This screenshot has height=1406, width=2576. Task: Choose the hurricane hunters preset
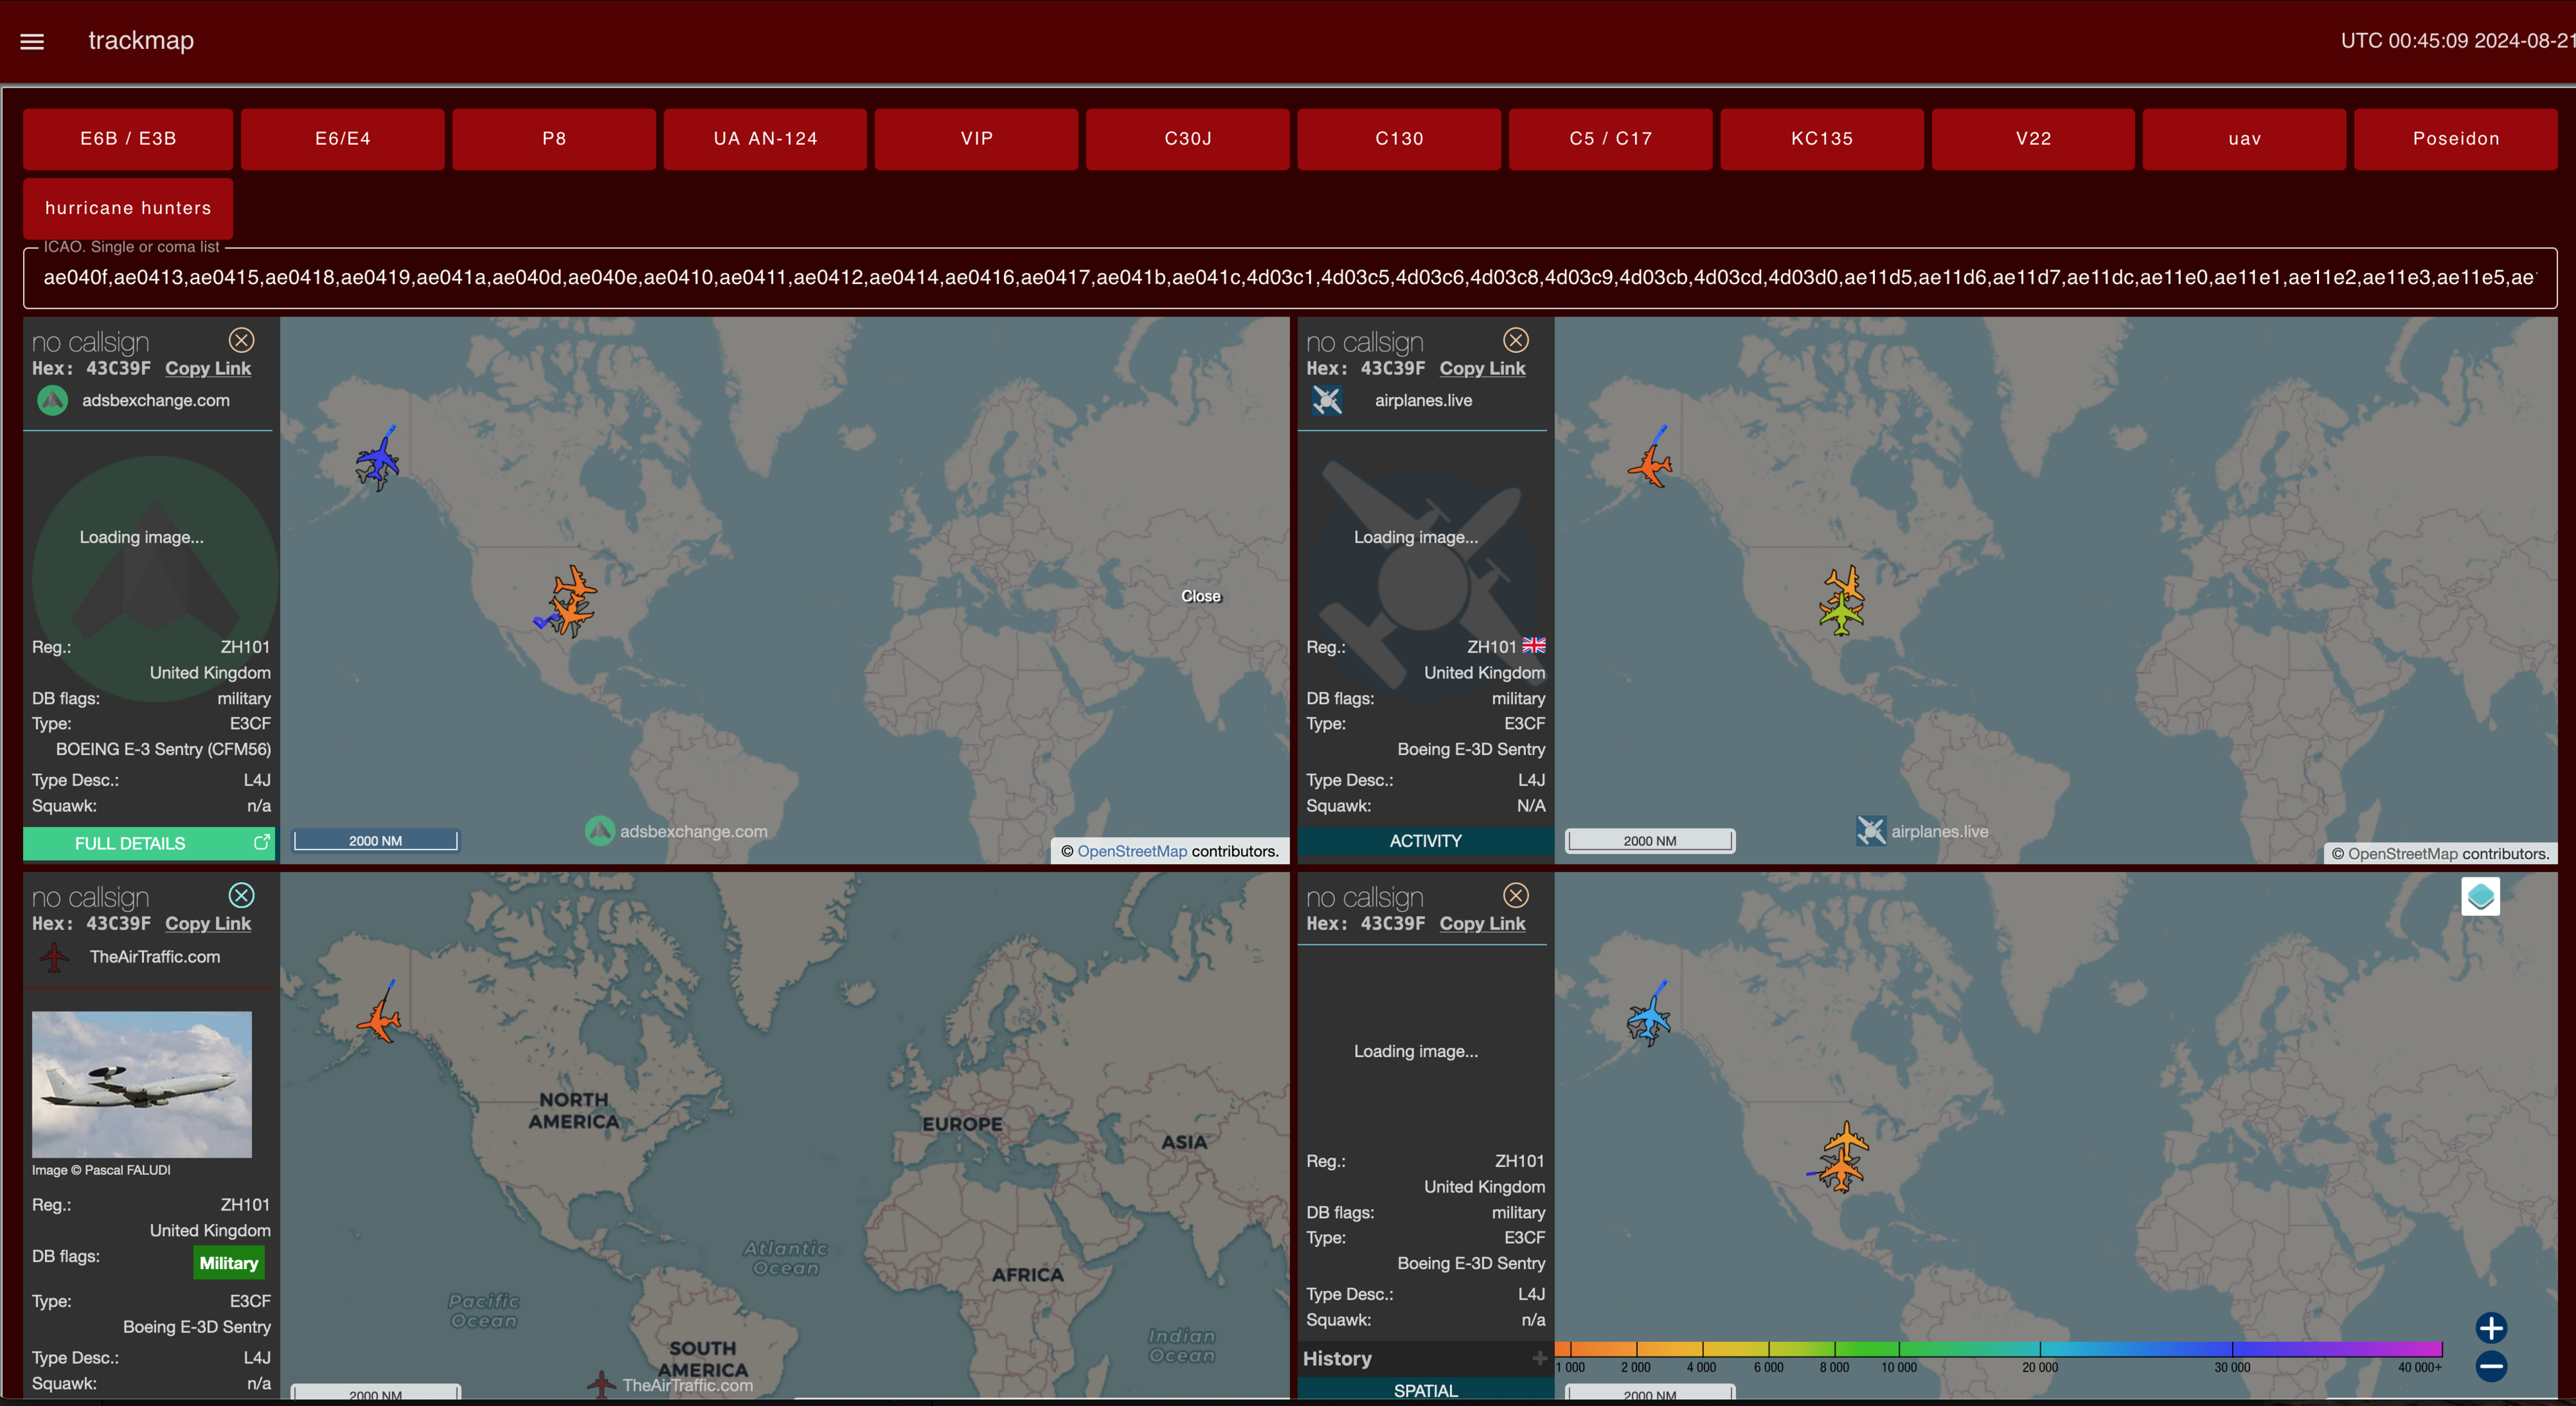128,208
